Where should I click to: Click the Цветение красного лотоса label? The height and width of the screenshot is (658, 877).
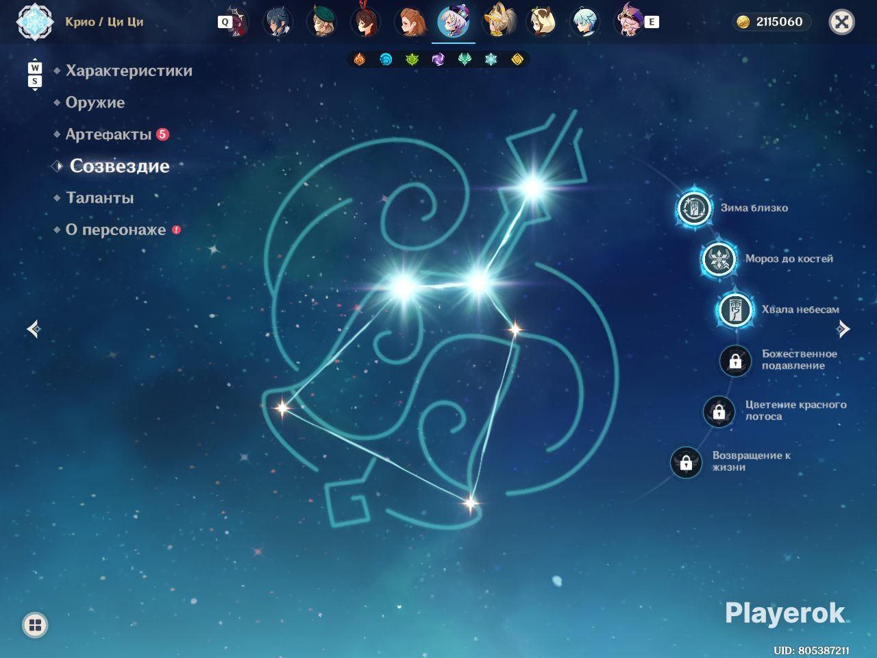(x=796, y=411)
